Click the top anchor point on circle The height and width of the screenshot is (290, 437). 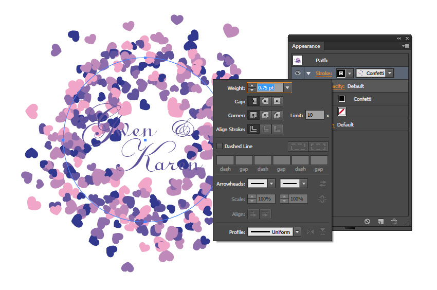pyautogui.click(x=145, y=58)
